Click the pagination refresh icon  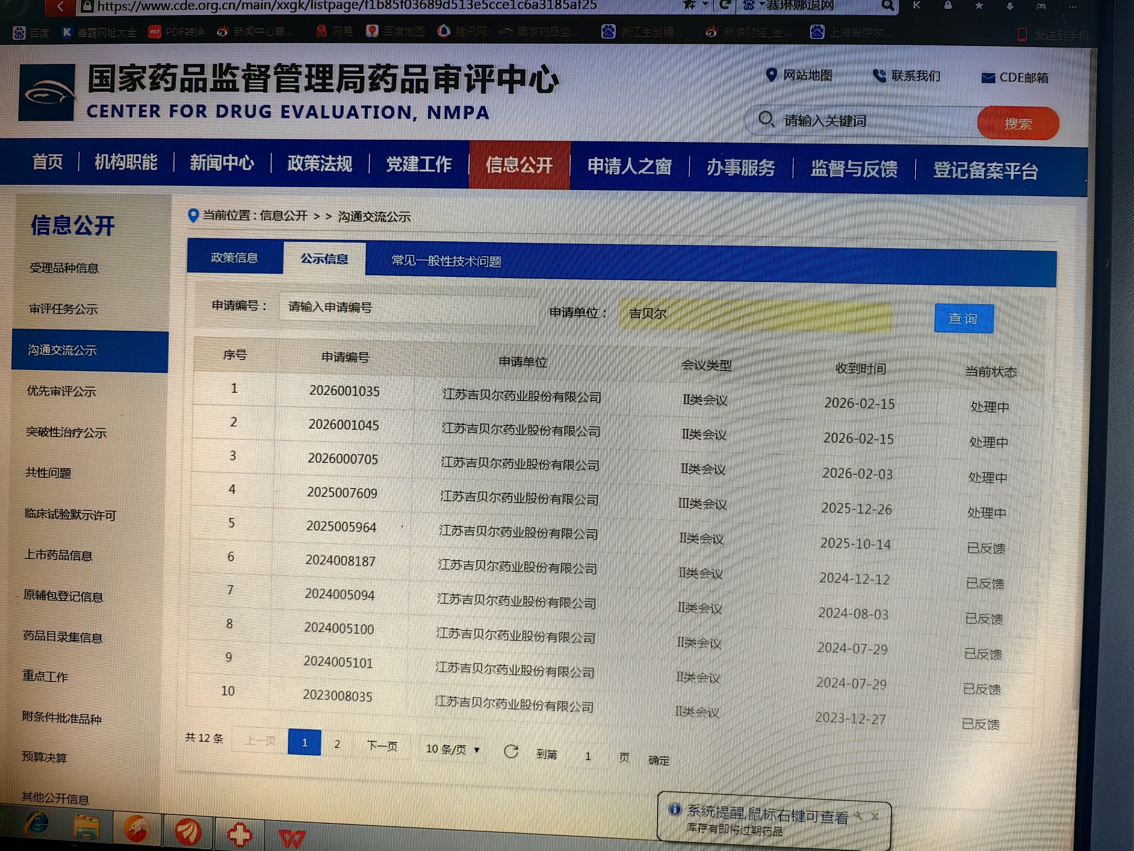point(511,751)
